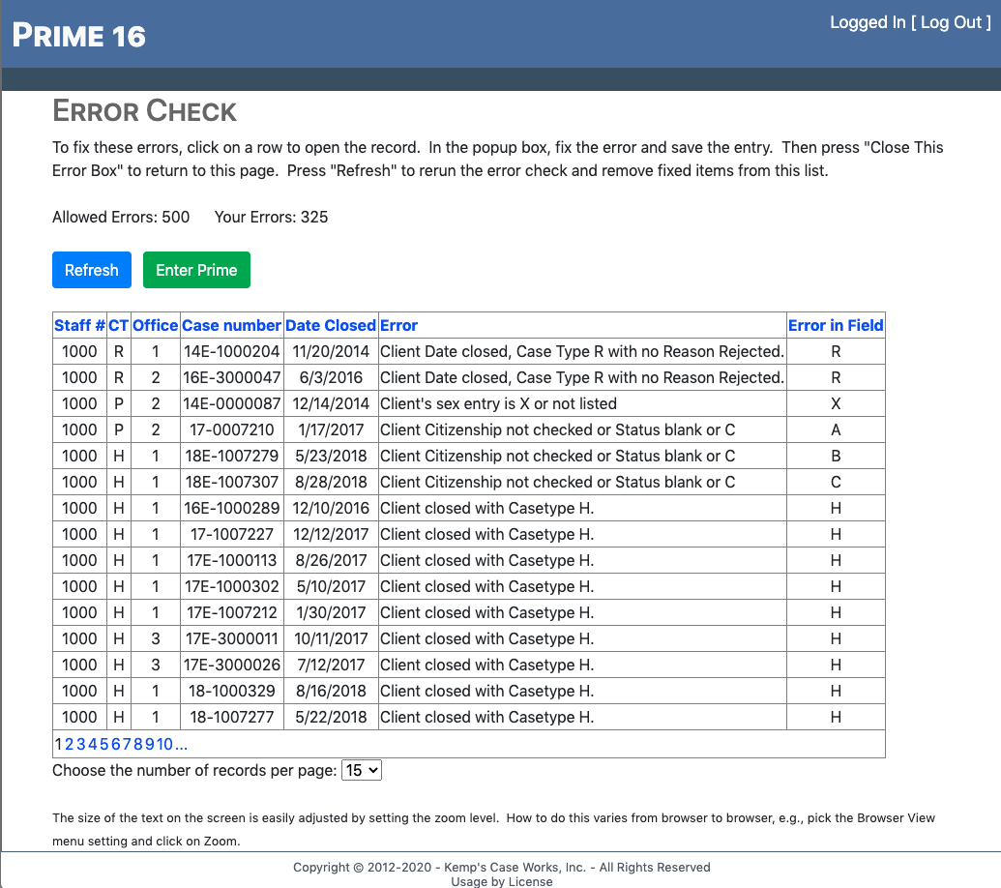The image size is (1001, 888).
Task: Sort by the Staff # column header
Action: (79, 325)
